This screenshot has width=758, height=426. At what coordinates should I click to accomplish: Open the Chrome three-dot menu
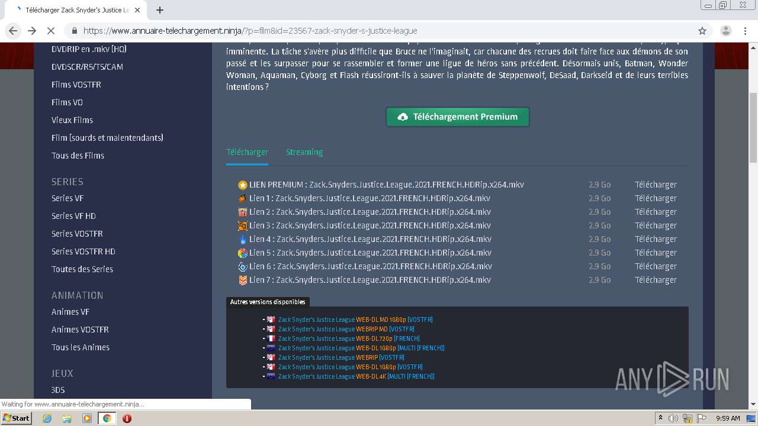coord(745,31)
